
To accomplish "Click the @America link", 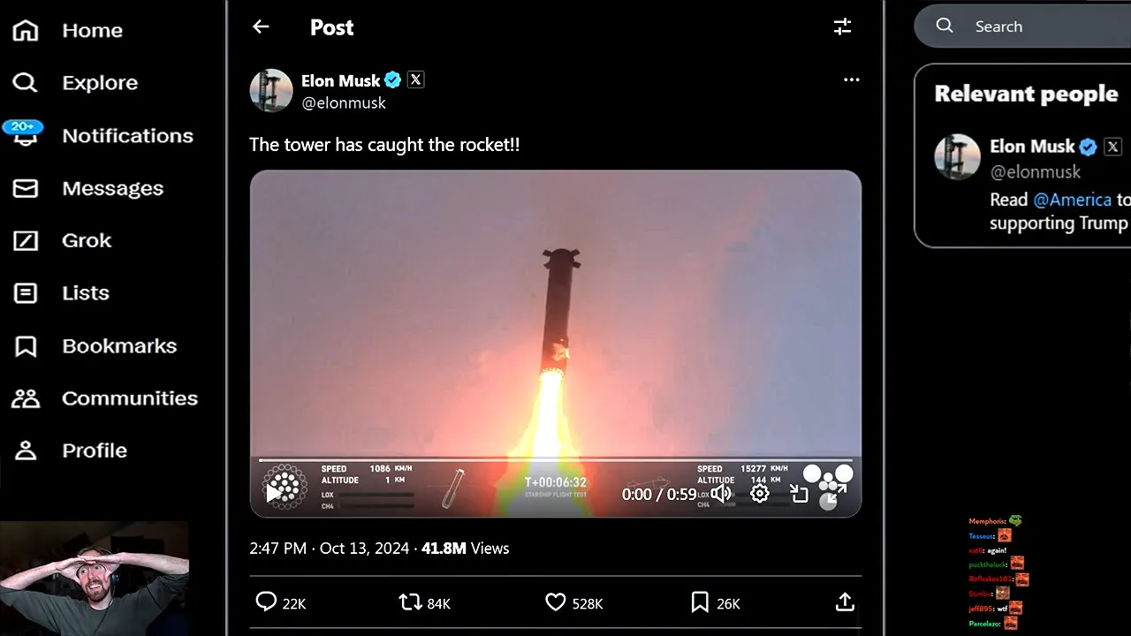I will tap(1072, 200).
